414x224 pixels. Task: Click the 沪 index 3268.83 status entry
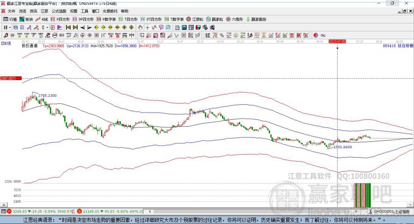40,211
